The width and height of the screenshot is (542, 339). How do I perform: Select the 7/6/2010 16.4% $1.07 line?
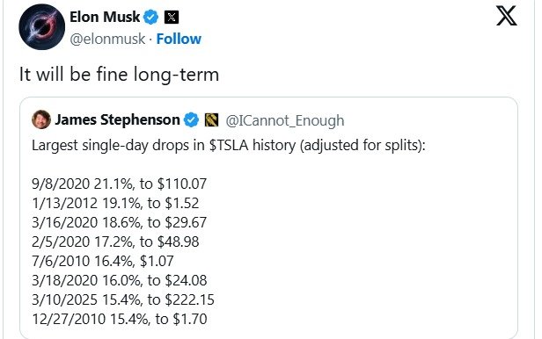pos(103,261)
